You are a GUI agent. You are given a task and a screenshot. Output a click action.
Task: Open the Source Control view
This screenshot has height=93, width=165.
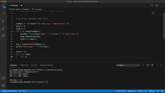coord(3,21)
